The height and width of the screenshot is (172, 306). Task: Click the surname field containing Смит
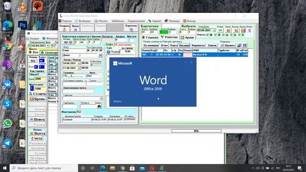[74, 50]
